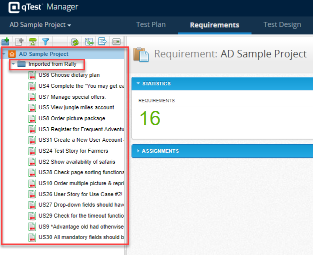Open the AD Sample Project dropdown

coord(40,25)
